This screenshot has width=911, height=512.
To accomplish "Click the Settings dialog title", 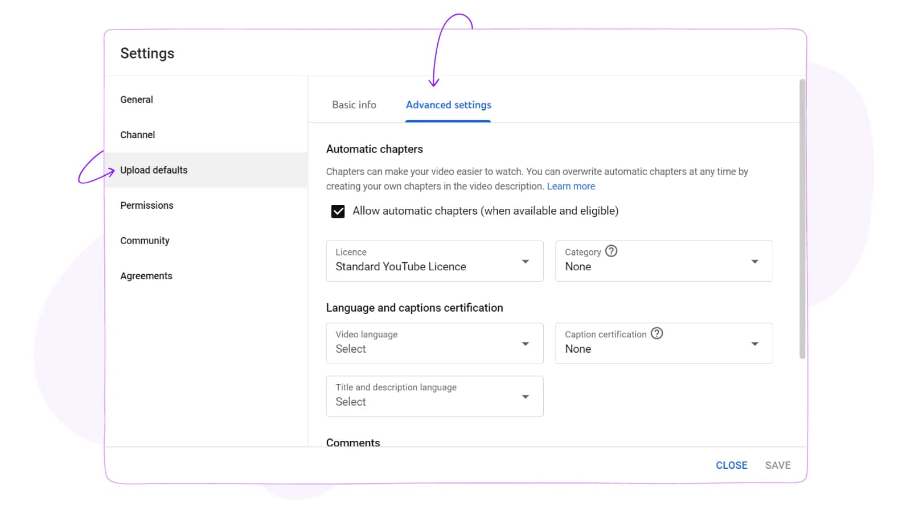I will [147, 53].
